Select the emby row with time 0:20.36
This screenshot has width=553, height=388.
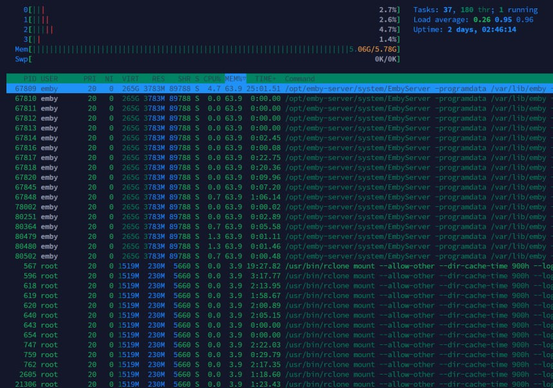(x=279, y=168)
